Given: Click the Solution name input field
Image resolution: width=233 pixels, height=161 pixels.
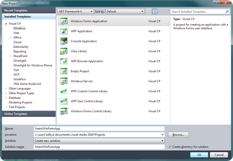Looking at the screenshot, I should 99,147.
